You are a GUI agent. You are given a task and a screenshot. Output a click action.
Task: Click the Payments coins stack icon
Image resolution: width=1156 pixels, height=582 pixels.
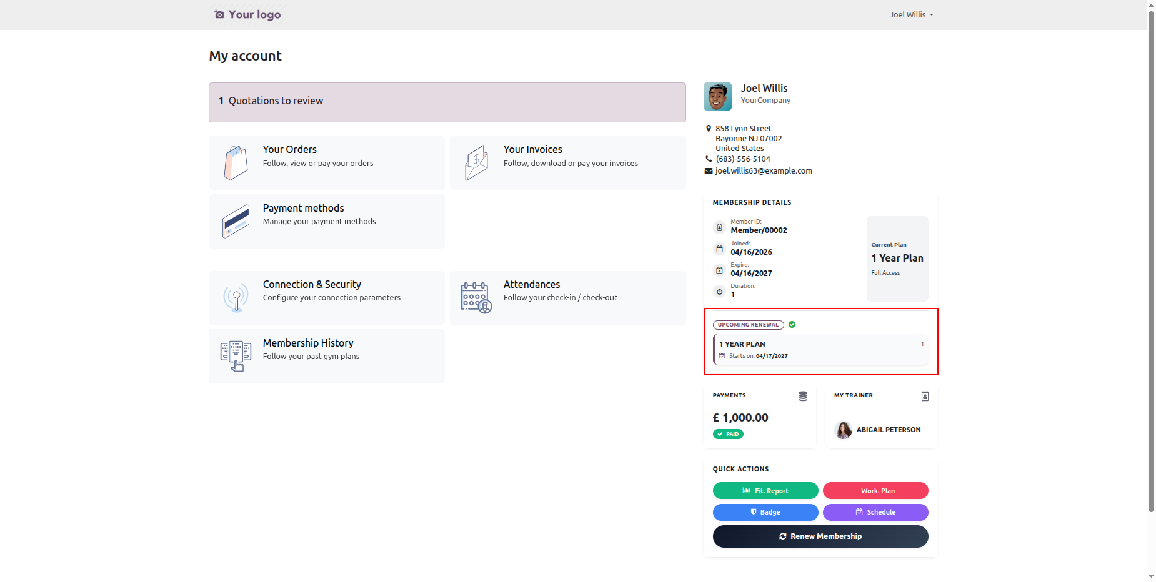click(x=803, y=396)
